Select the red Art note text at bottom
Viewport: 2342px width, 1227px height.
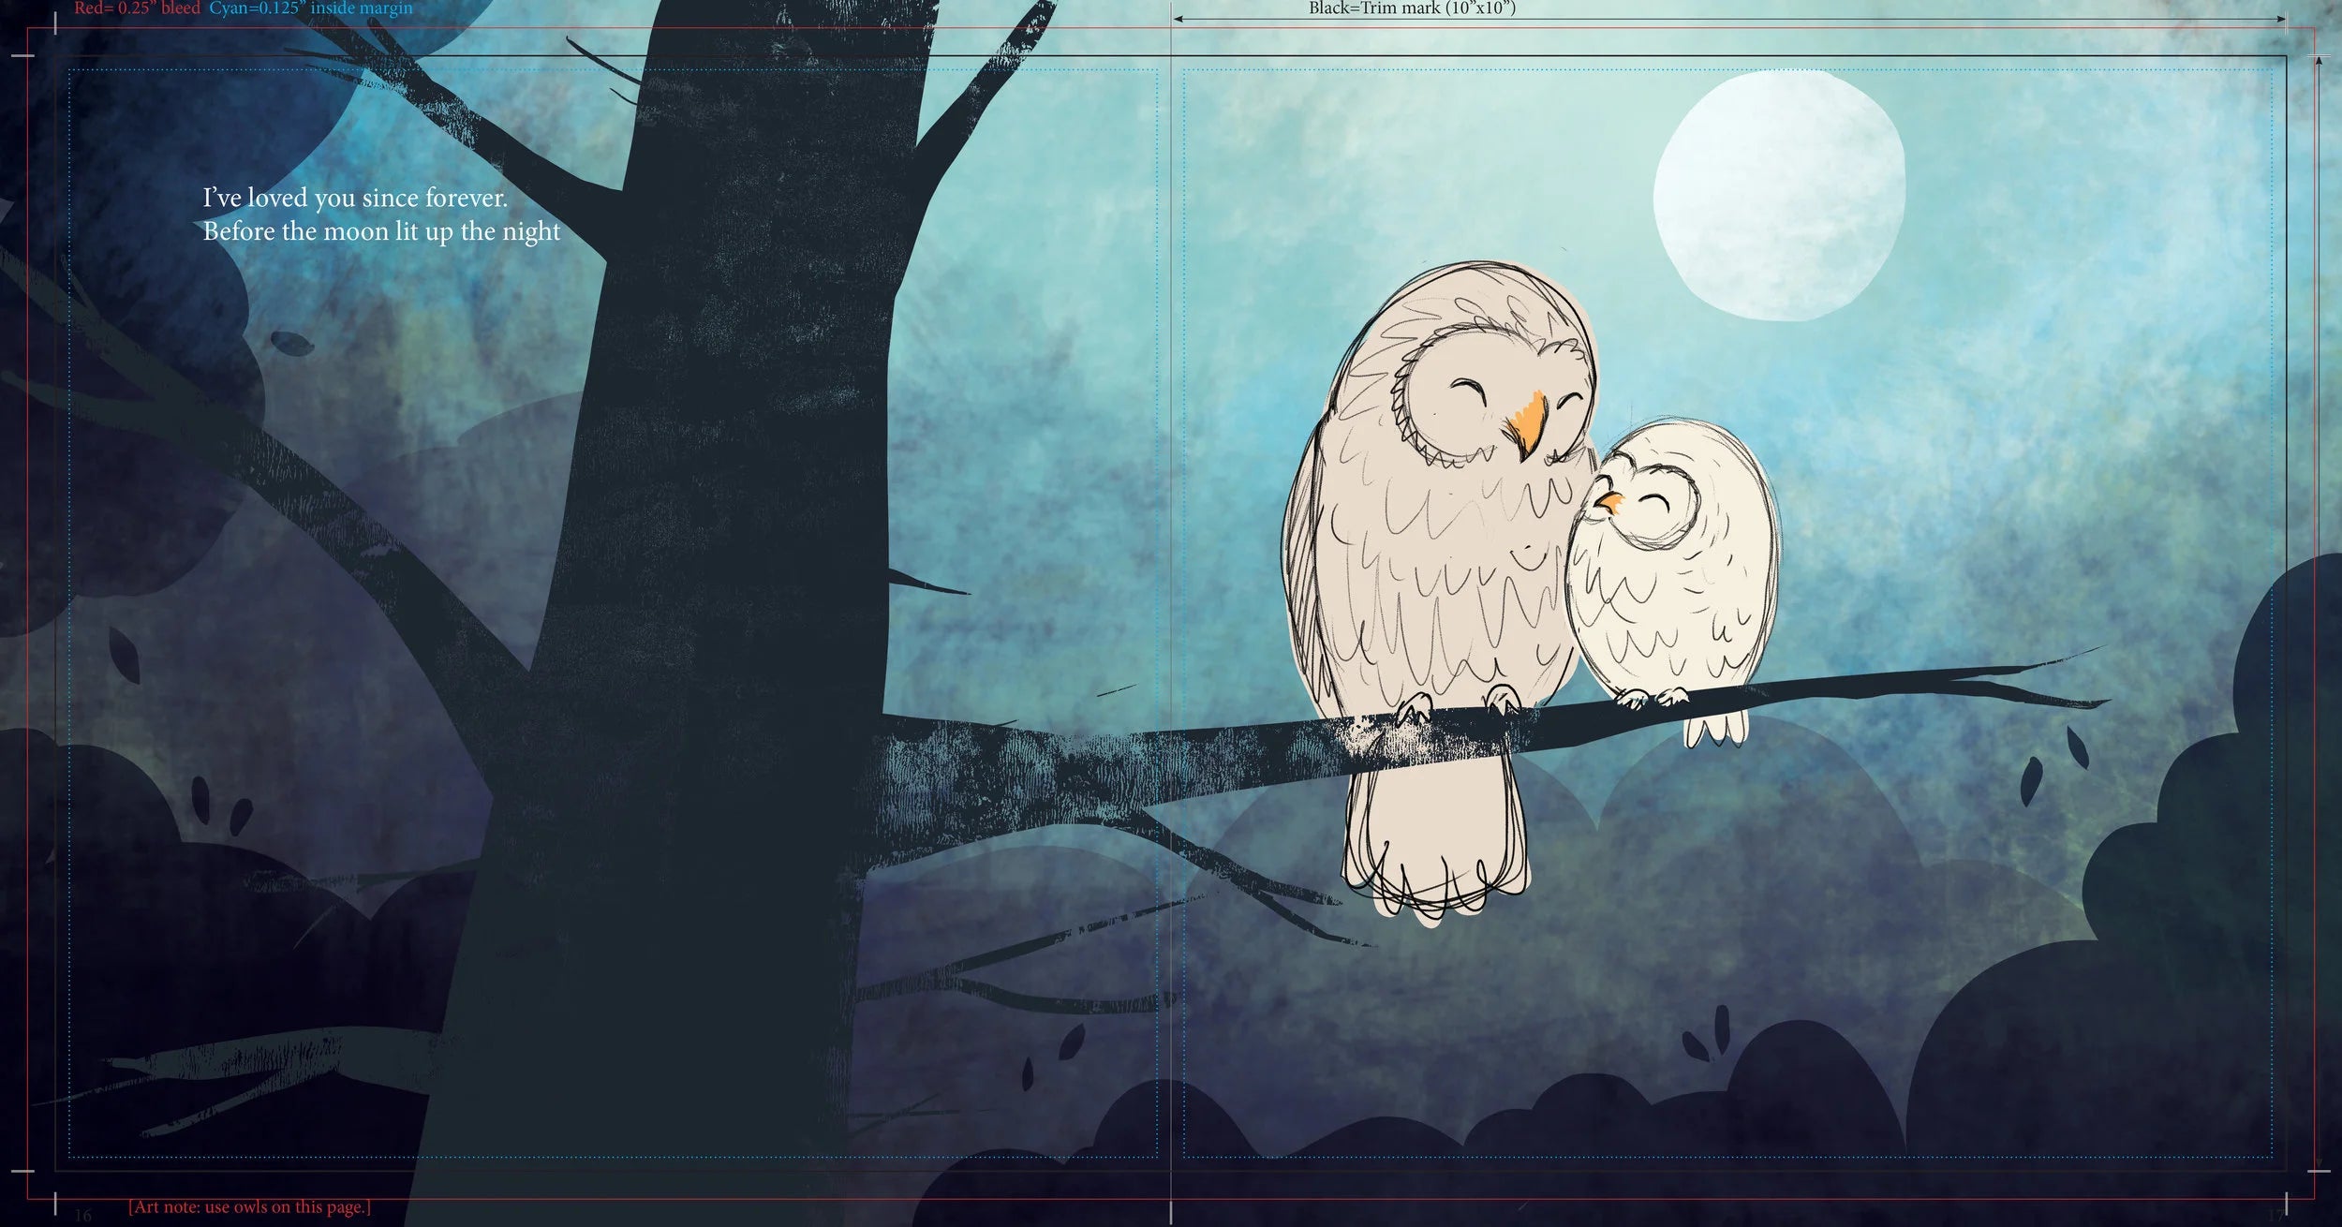coord(249,1207)
